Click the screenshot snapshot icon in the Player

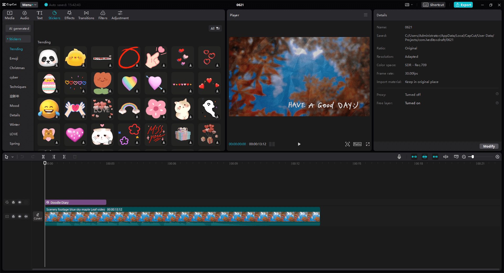point(347,144)
